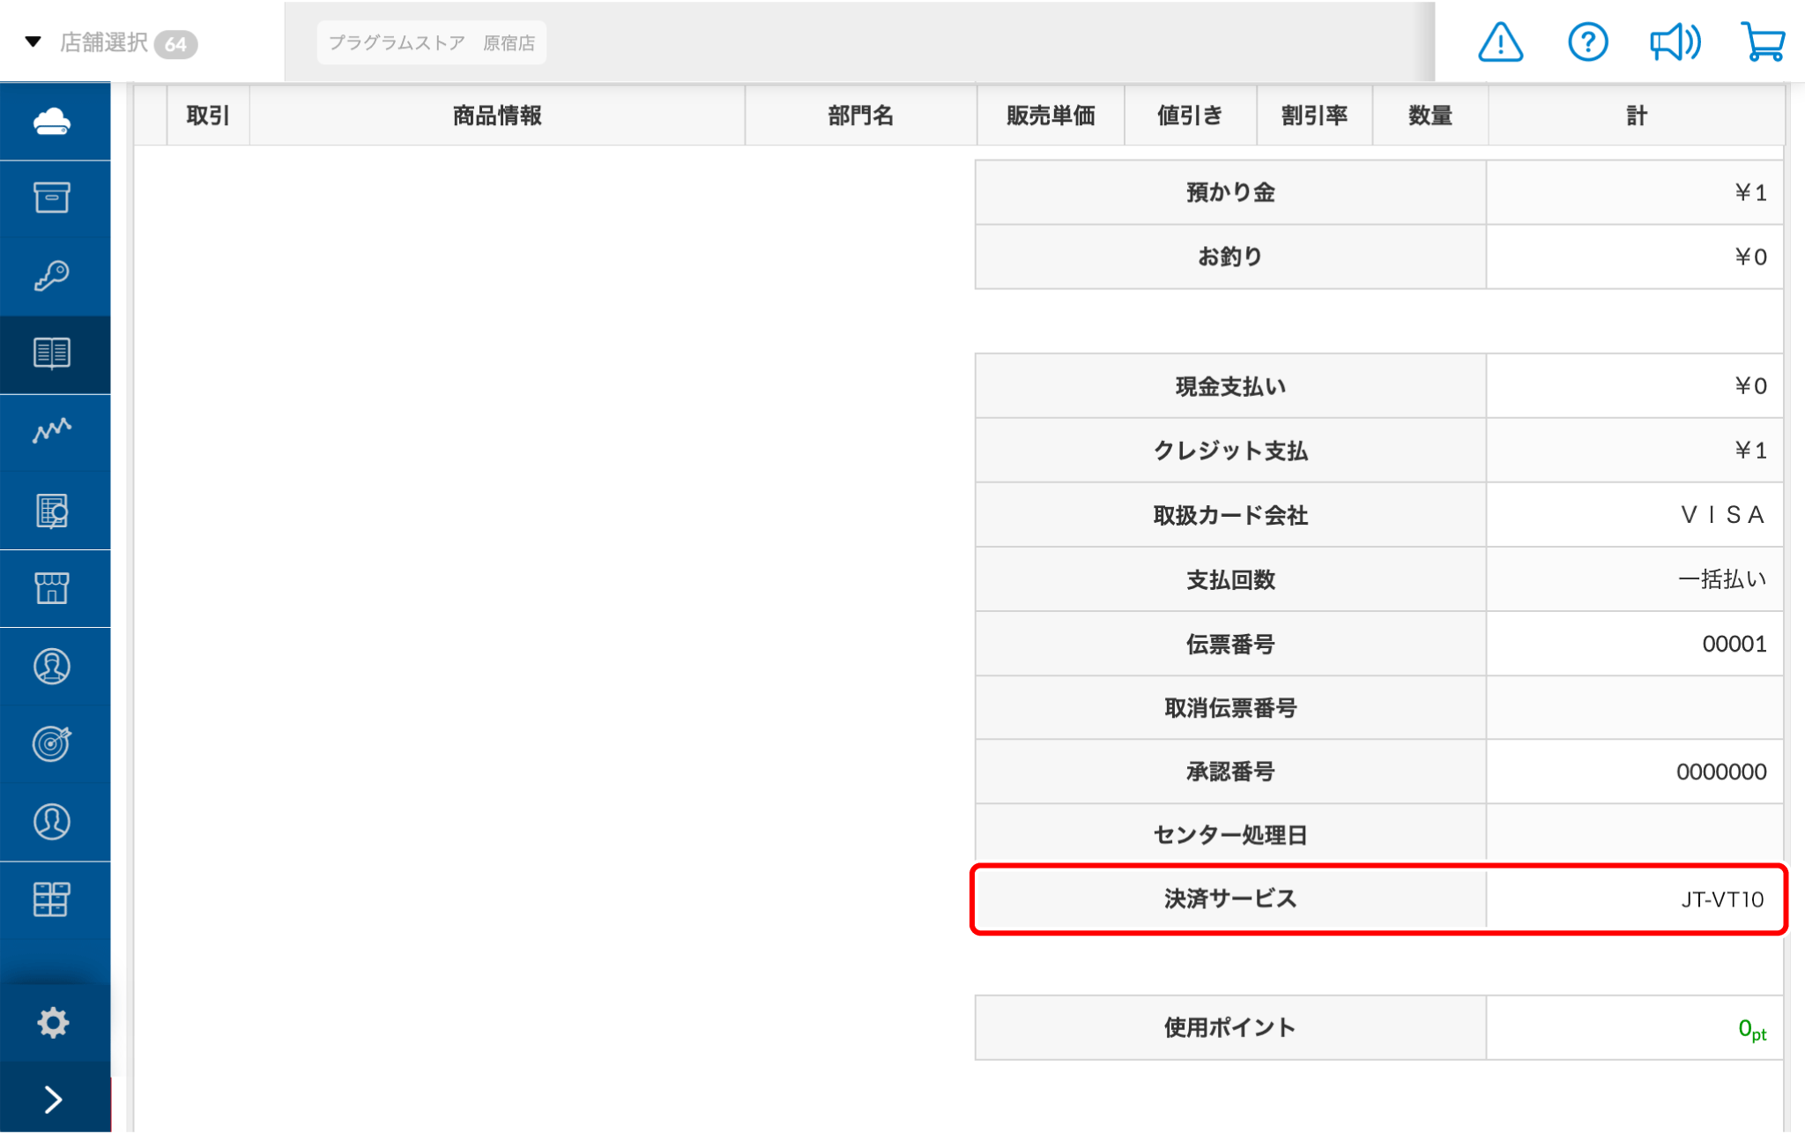This screenshot has height=1134, width=1805.
Task: Open the target bullseye icon in sidebar
Action: (53, 744)
